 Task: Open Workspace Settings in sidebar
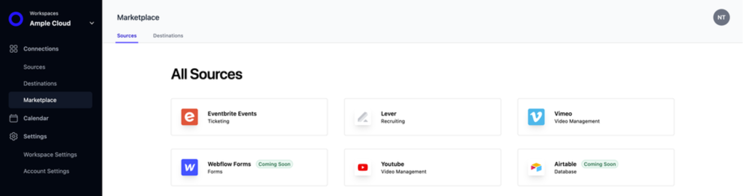50,155
